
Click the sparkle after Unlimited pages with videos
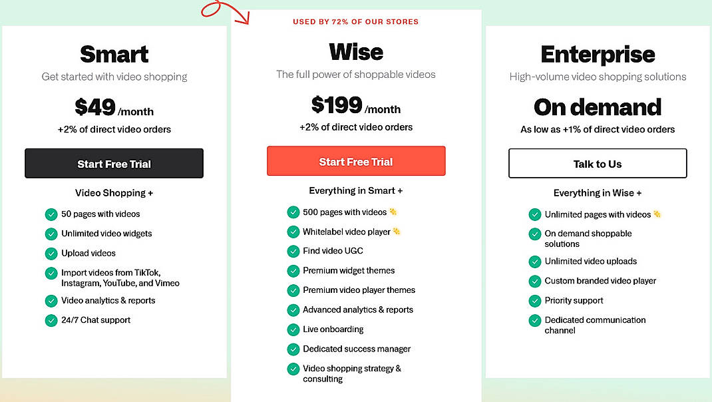[x=657, y=214]
